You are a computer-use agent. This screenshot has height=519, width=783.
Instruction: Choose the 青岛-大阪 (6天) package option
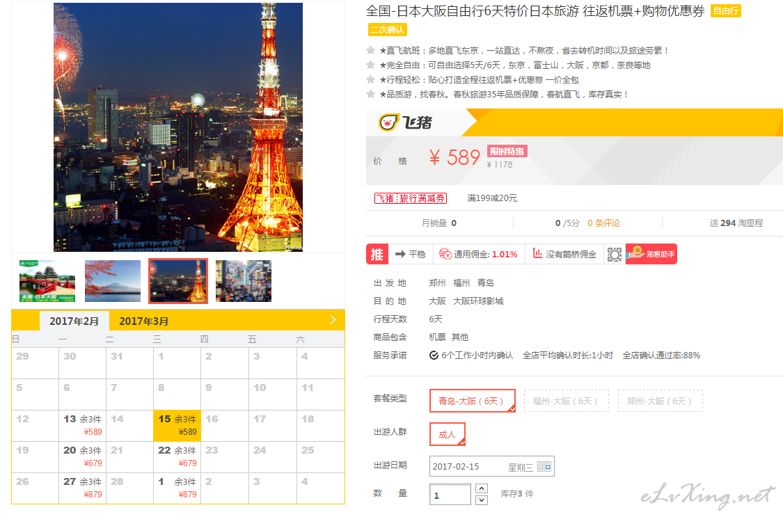click(x=473, y=401)
